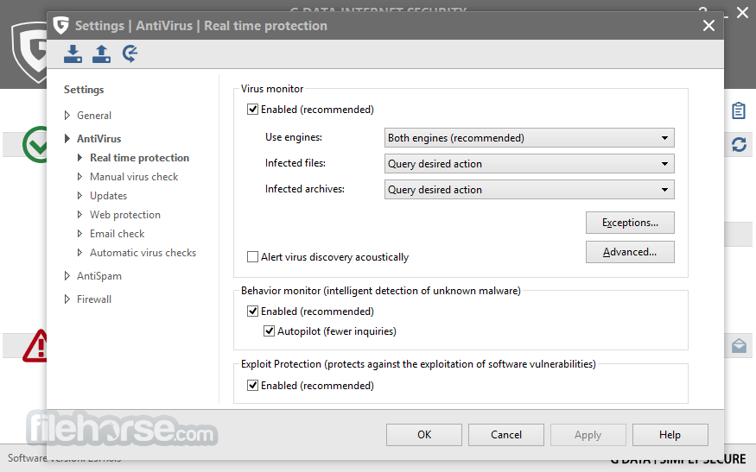Disable Virus monitor Enabled checkbox
The image size is (756, 472).
coord(252,110)
